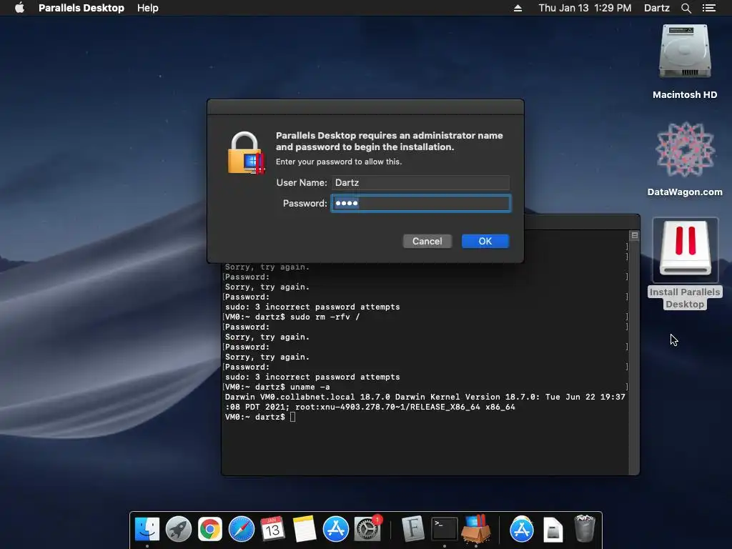Switch to Terminal from the Dock

click(x=444, y=530)
